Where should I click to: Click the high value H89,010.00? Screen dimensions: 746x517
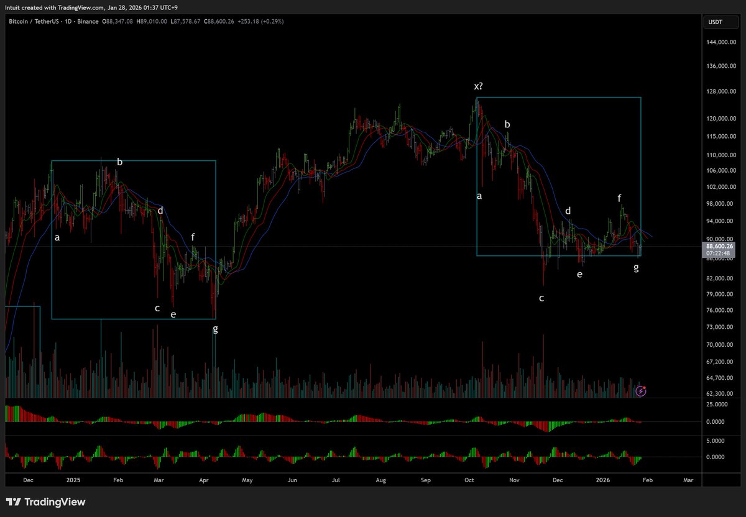[x=152, y=22]
